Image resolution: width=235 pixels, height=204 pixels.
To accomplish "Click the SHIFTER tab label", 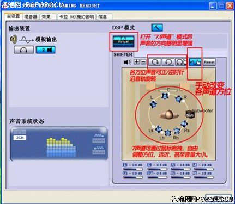I will [123, 54].
